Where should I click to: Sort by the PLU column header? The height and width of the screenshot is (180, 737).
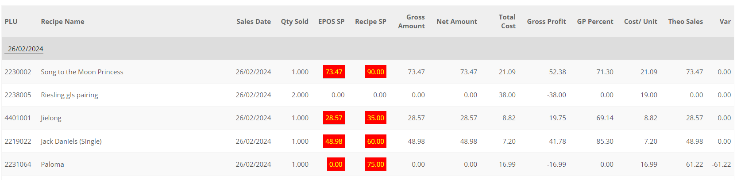pyautogui.click(x=11, y=22)
